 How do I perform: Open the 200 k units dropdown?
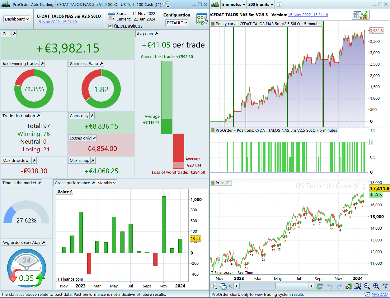[261, 4]
